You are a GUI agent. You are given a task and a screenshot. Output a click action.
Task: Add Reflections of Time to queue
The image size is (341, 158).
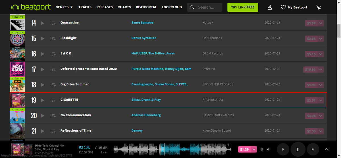pyautogui.click(x=53, y=131)
